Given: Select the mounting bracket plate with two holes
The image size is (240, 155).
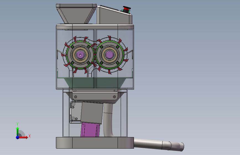Looking at the screenshot, I should click(x=95, y=97).
